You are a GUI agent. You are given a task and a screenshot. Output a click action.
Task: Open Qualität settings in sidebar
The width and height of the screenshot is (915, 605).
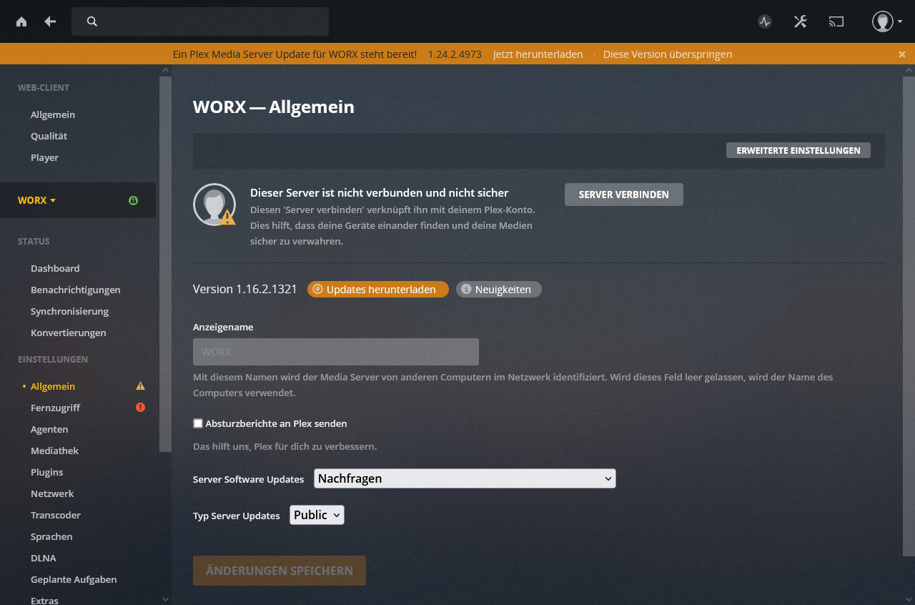pos(49,136)
